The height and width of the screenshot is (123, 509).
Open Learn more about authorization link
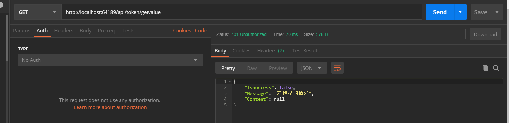coord(110,107)
